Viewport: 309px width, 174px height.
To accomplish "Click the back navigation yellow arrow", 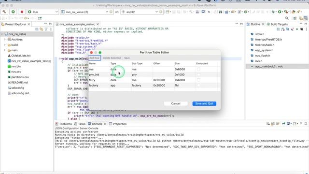I will click(x=26, y=18).
